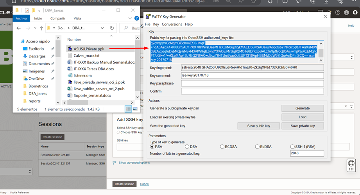Click Number of bits field

(x=307, y=153)
